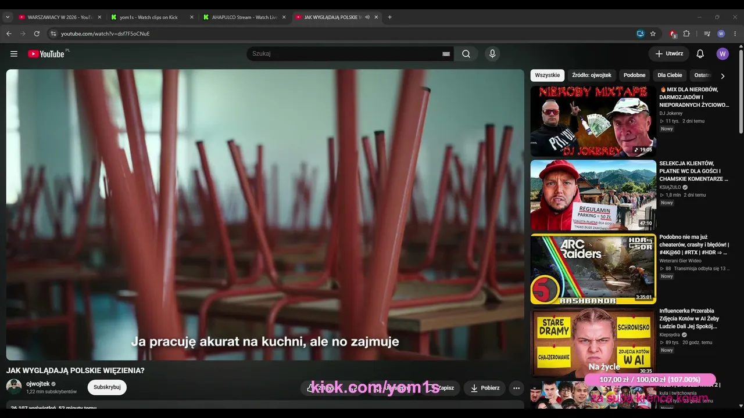
Task: Show next filter chips with arrow
Action: 722,75
